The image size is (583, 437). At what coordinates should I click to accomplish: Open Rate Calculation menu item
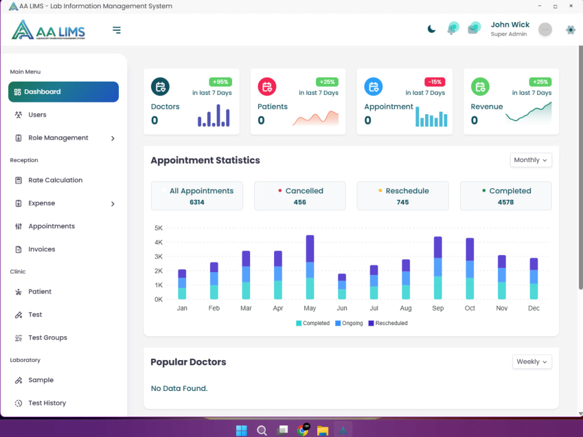64,180
